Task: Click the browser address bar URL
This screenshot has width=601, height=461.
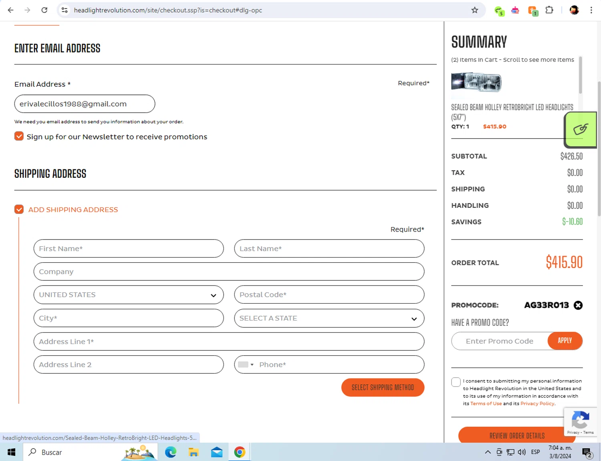Action: click(x=168, y=10)
